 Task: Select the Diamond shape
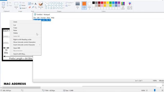pyautogui.click(x=49, y=5)
